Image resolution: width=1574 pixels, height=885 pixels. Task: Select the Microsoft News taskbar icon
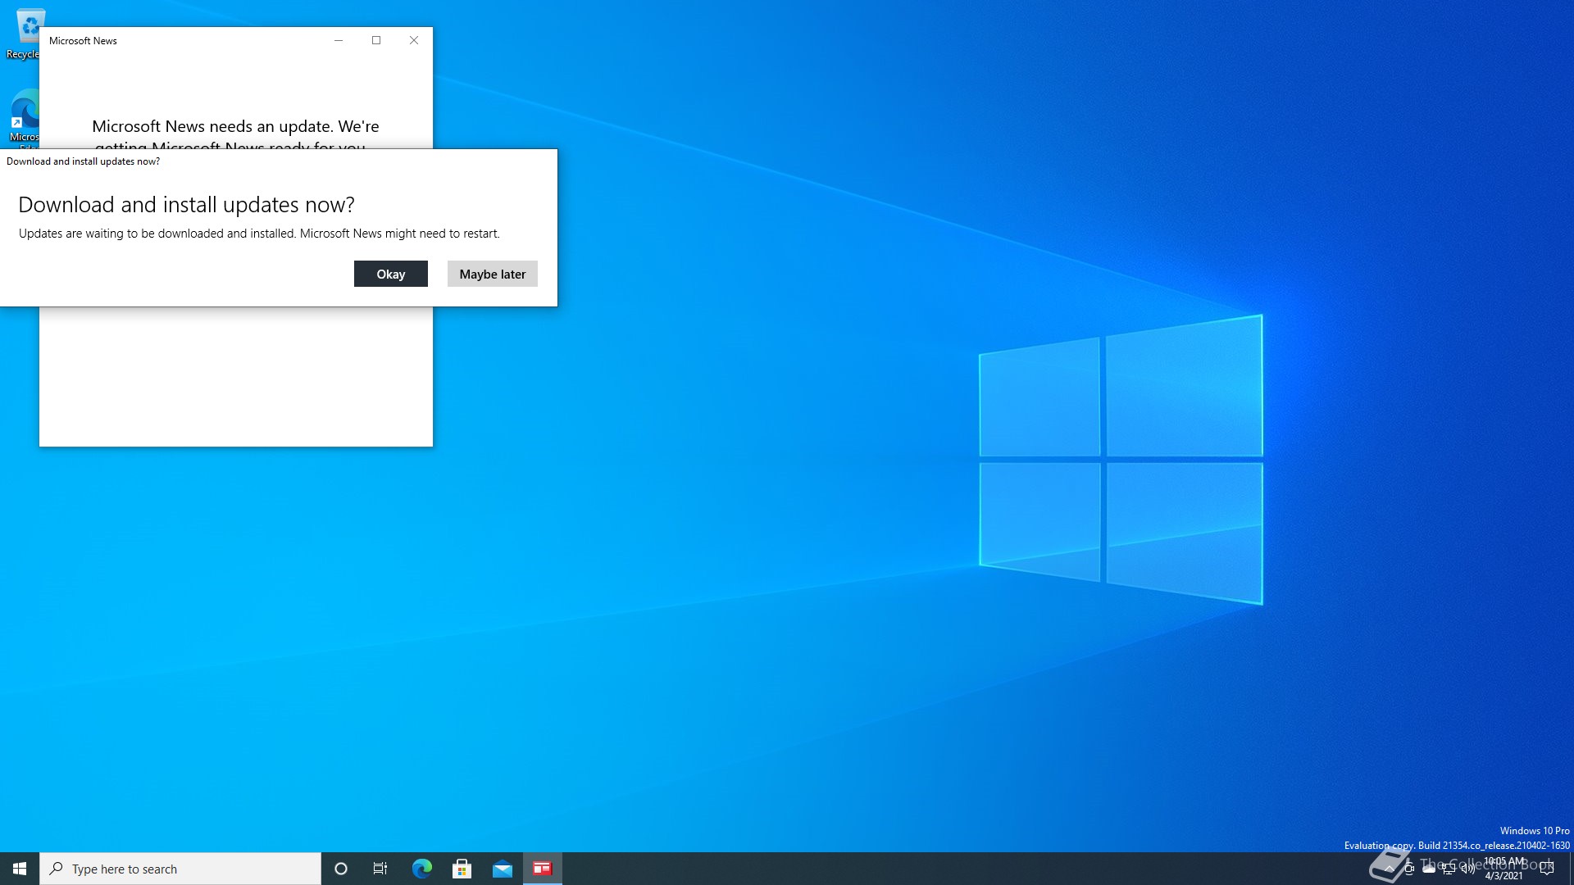543,869
